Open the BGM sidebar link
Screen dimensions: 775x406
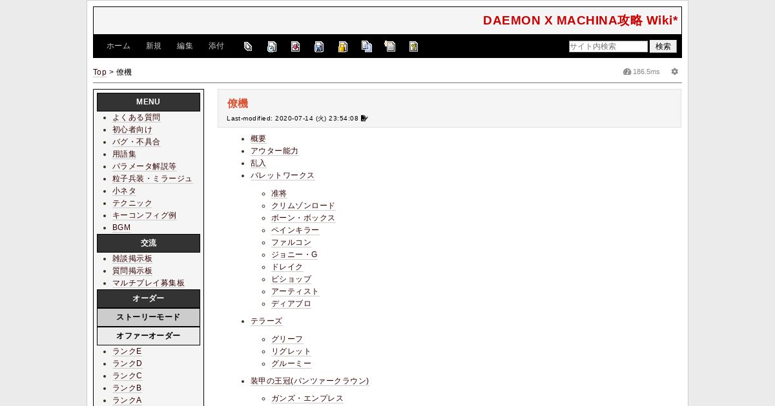(x=121, y=228)
